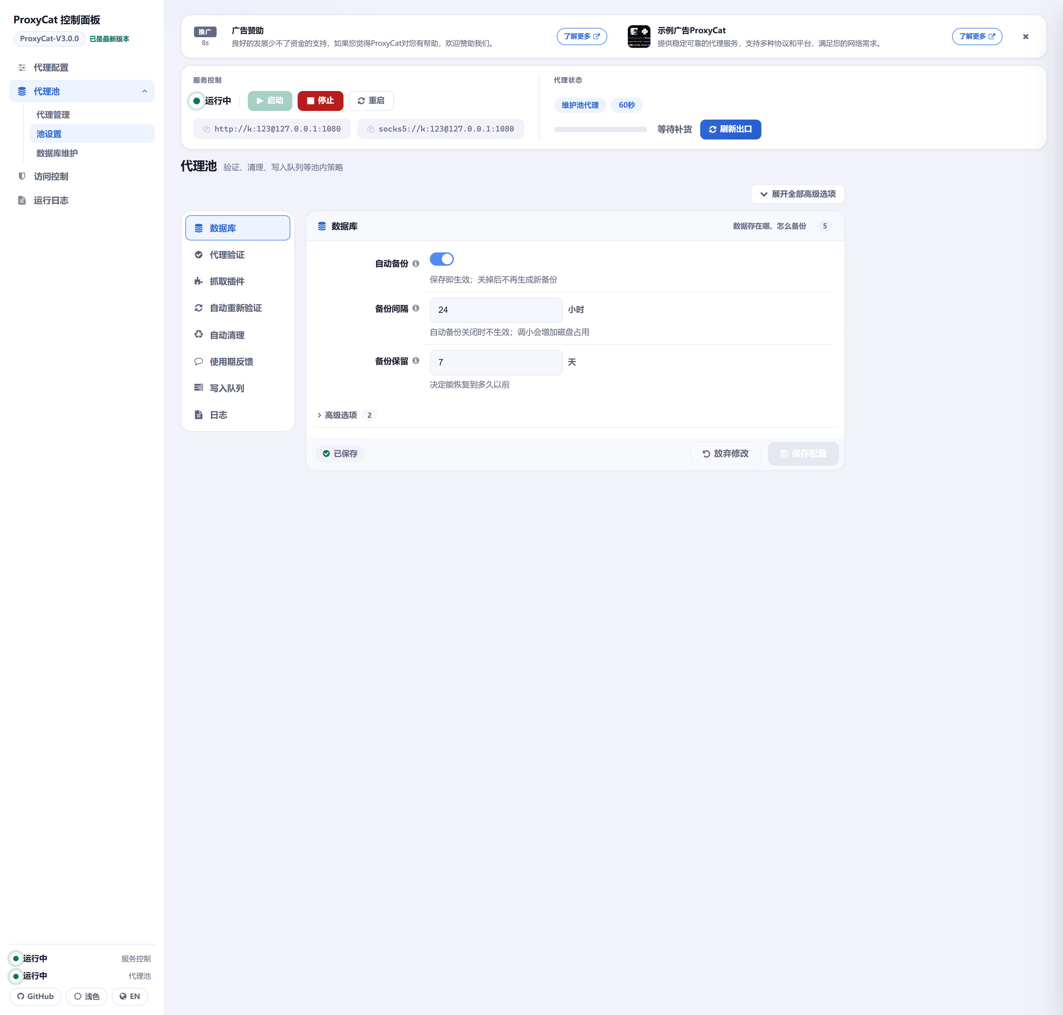The image size is (1063, 1015).
Task: Switch to the 代理验证 settings tab
Action: point(238,255)
